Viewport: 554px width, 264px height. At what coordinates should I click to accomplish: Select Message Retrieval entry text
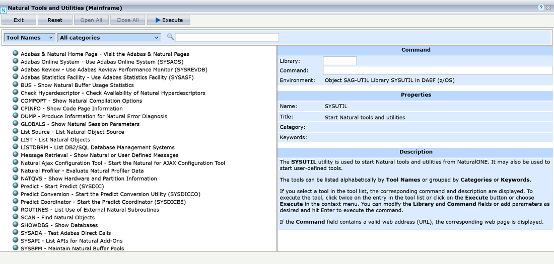click(100, 155)
